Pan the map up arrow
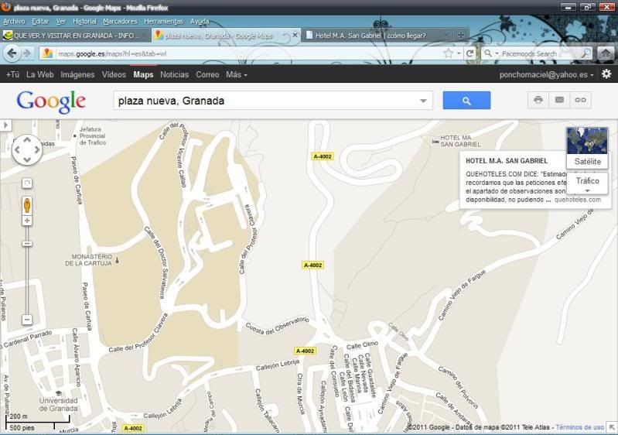The width and height of the screenshot is (618, 435). tap(27, 139)
